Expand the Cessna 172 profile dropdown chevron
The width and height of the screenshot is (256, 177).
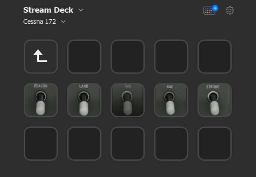click(x=63, y=21)
